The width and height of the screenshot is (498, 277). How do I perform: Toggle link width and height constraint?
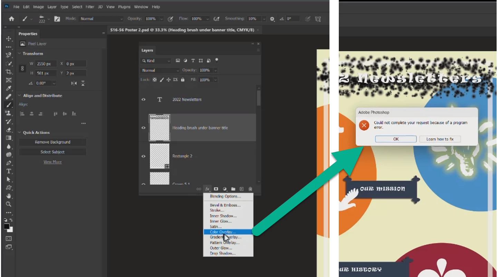click(x=23, y=68)
